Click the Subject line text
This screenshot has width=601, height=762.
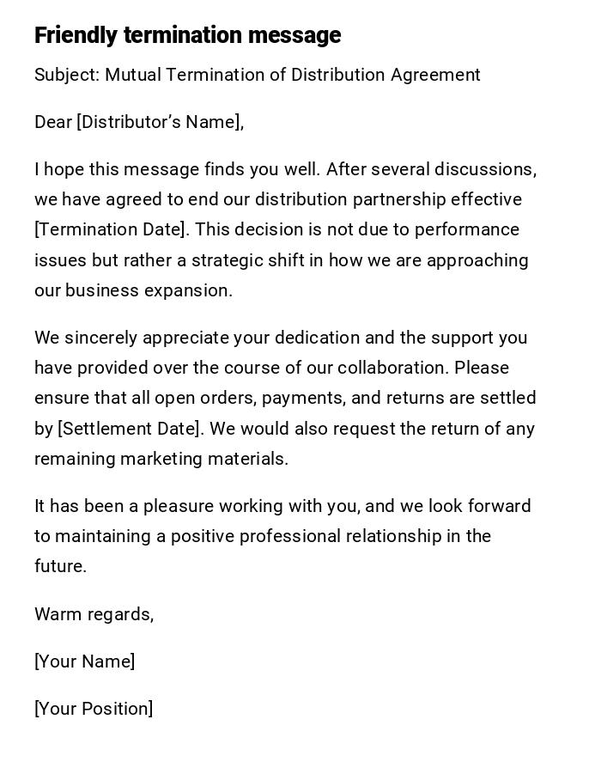coord(257,75)
